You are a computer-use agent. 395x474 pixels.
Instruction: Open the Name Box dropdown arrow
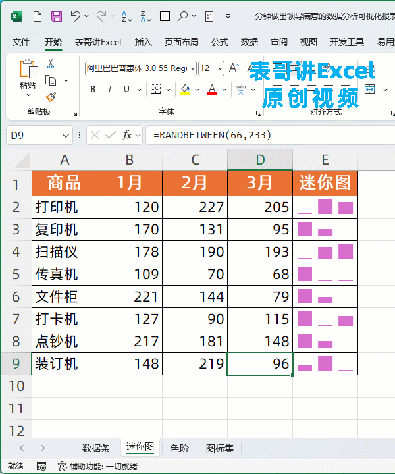click(x=66, y=135)
